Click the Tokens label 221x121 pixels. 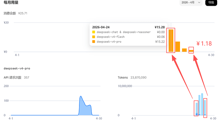(x=123, y=78)
